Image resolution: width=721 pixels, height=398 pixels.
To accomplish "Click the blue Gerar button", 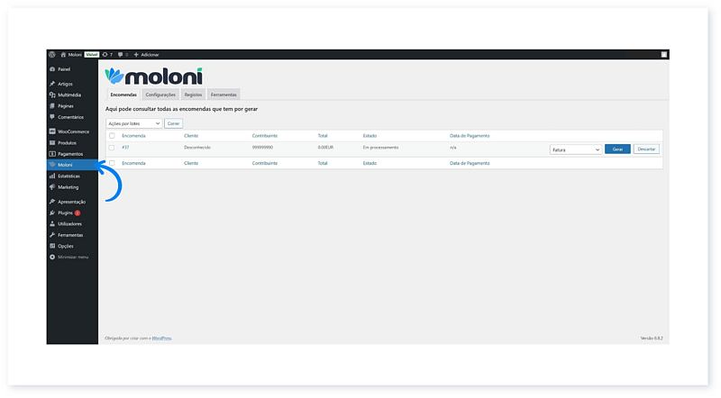I will point(617,149).
